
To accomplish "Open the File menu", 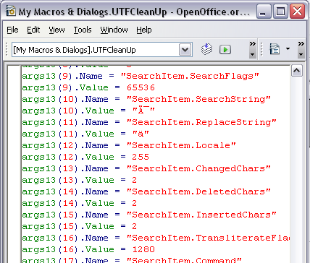I will pyautogui.click(x=12, y=30).
